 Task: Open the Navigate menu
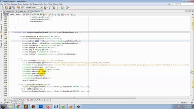pyautogui.click(x=14, y=4)
